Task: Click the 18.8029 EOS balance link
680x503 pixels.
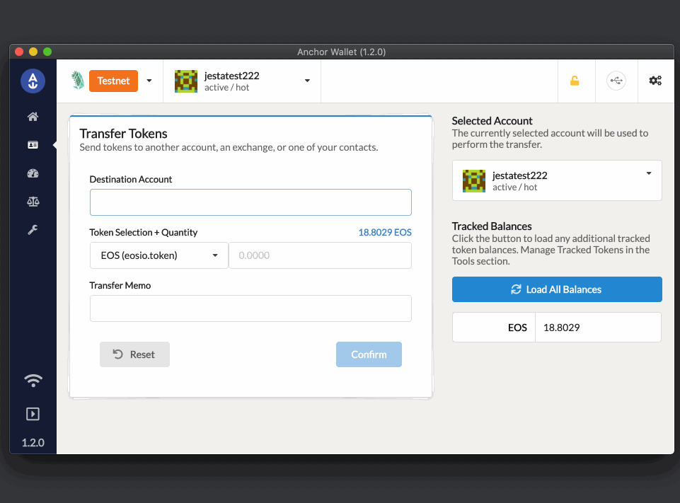Action: pyautogui.click(x=385, y=233)
